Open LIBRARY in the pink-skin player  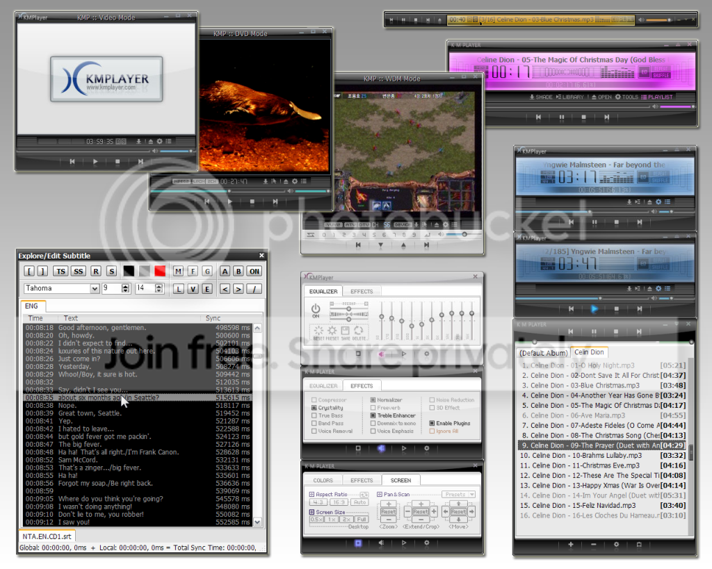570,97
